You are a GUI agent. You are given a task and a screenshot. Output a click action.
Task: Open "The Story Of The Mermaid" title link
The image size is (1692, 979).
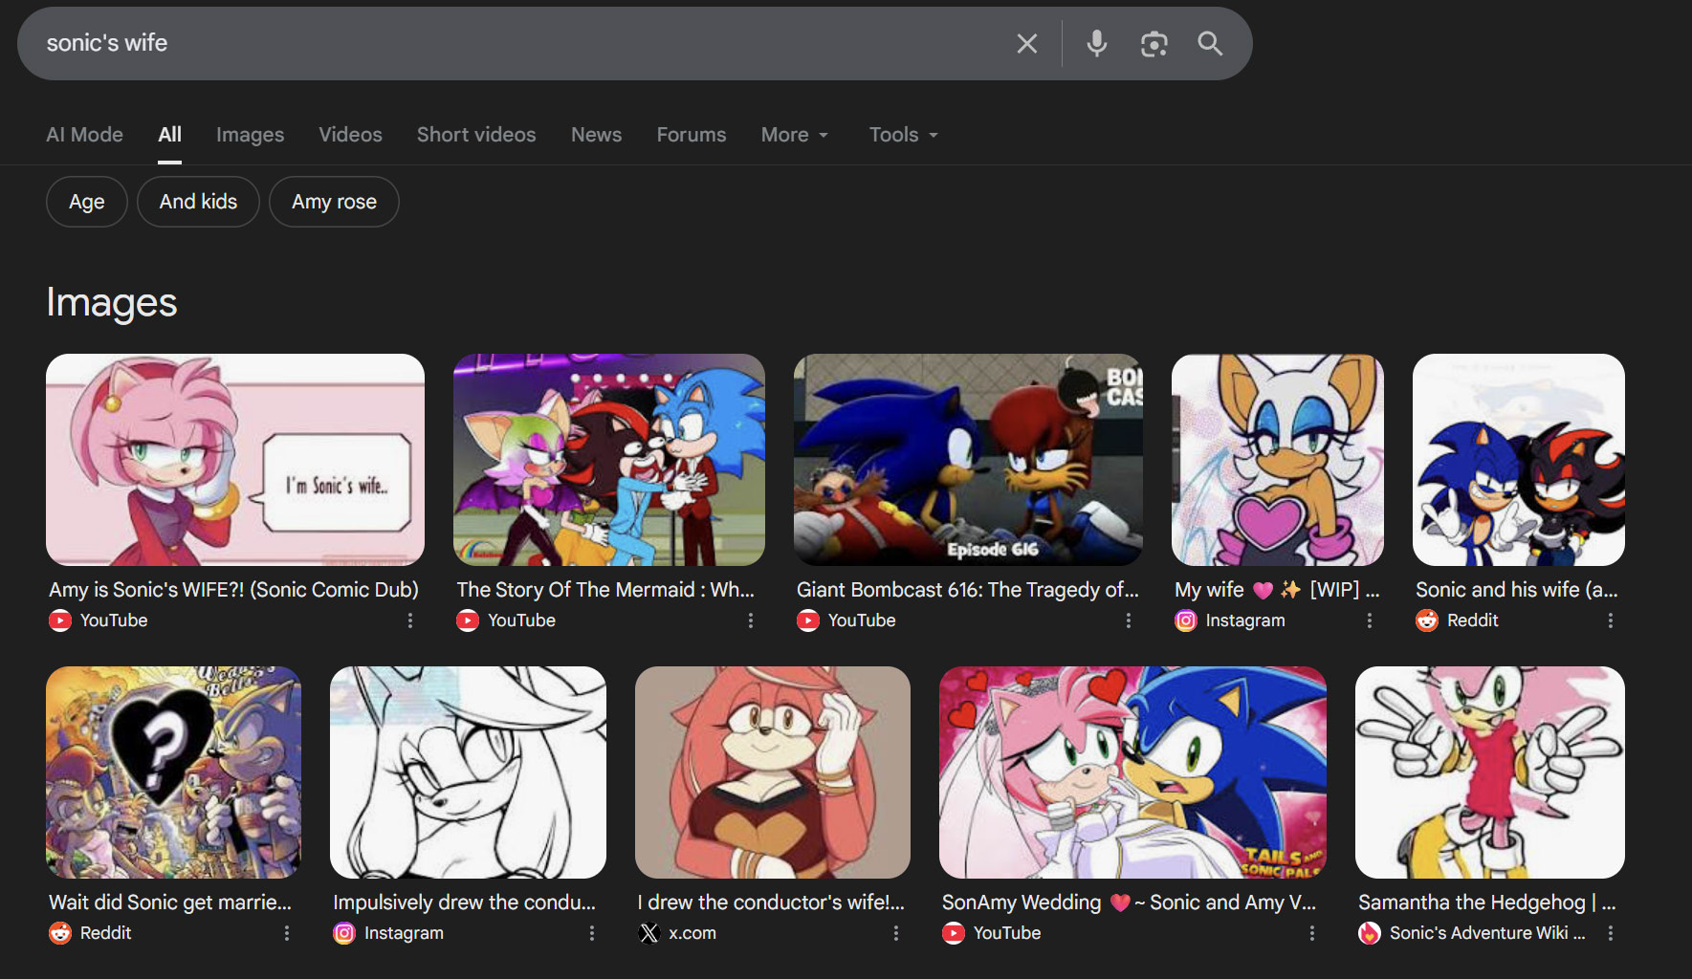click(605, 590)
